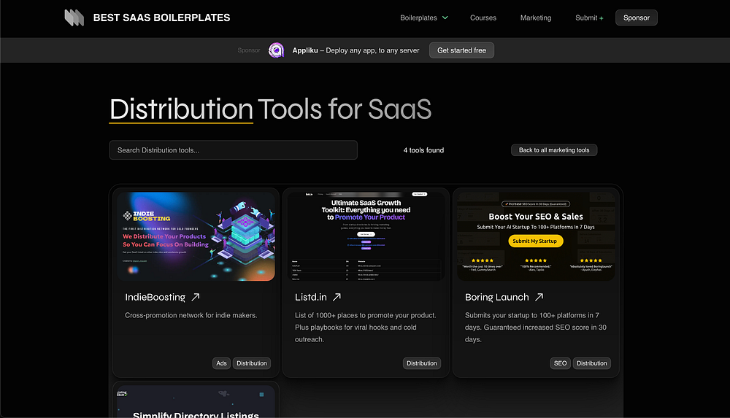Click the IndieBoosting logo in its preview
730x418 pixels.
(147, 216)
